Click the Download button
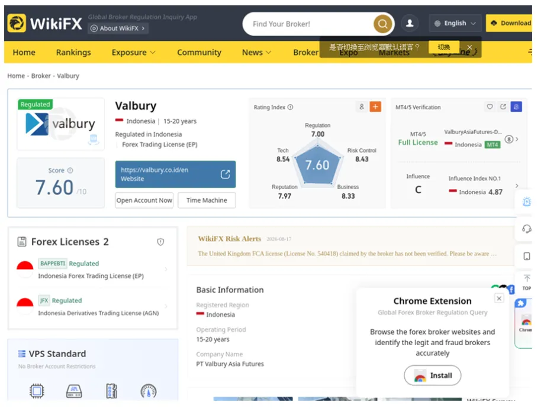The height and width of the screenshot is (412, 544). point(509,23)
